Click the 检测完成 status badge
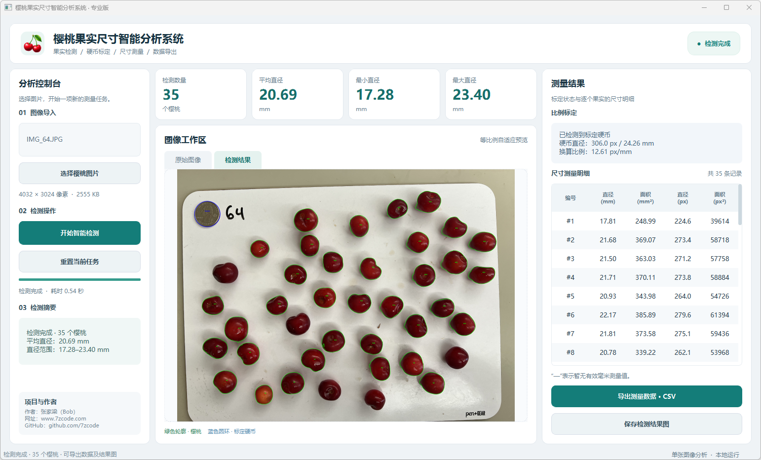761x460 pixels. tap(714, 43)
